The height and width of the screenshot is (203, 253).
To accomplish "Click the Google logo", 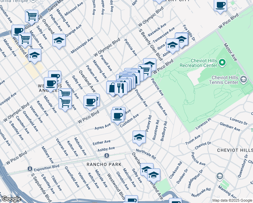I will pos(11,199).
